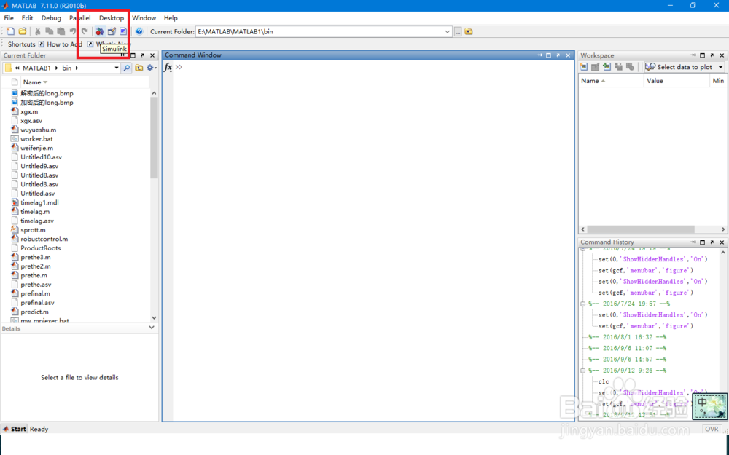Click the file list scrollbar up arrow

[x=154, y=93]
